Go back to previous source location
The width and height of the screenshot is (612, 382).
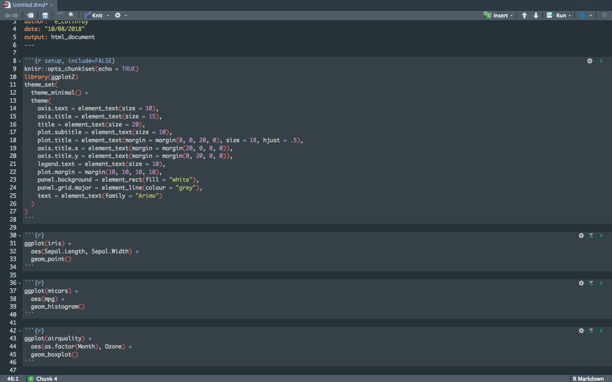point(8,15)
